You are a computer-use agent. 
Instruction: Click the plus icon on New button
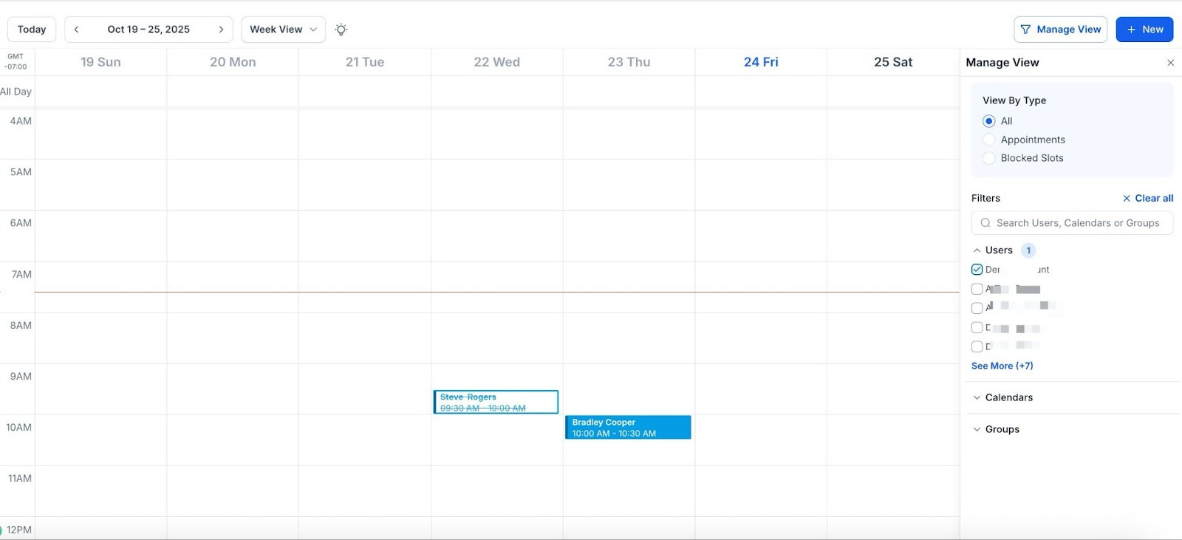pyautogui.click(x=1131, y=30)
